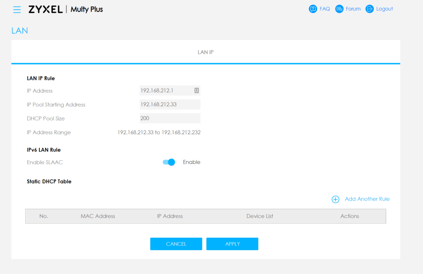Open the hamburger navigation menu

click(x=17, y=9)
